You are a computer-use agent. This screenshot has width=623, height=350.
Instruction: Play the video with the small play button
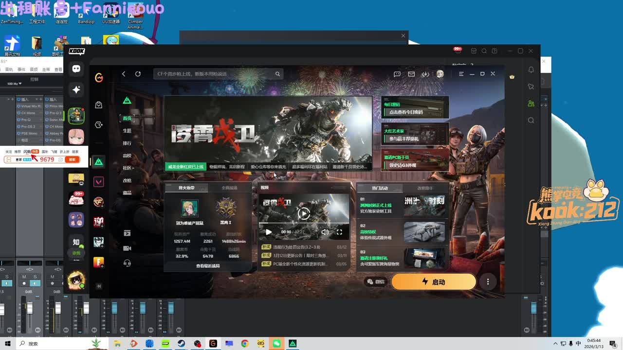[x=268, y=232]
